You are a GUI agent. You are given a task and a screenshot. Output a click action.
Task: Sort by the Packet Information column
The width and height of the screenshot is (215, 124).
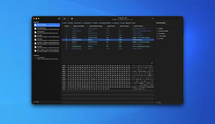[138, 26]
